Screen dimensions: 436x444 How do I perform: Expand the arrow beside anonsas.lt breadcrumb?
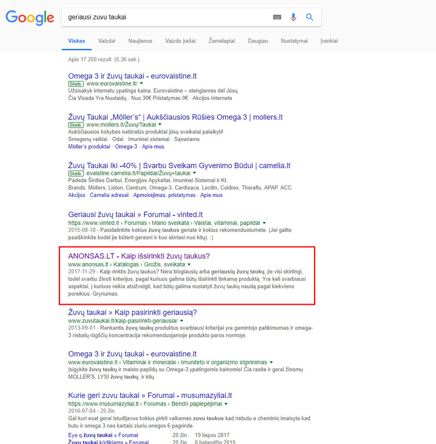click(x=189, y=265)
